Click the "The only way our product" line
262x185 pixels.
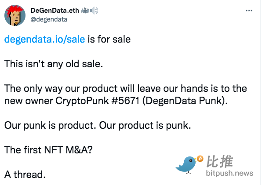pyautogui.click(x=125, y=88)
